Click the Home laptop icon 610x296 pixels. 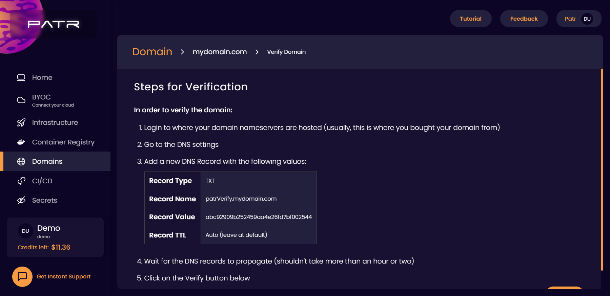21,77
